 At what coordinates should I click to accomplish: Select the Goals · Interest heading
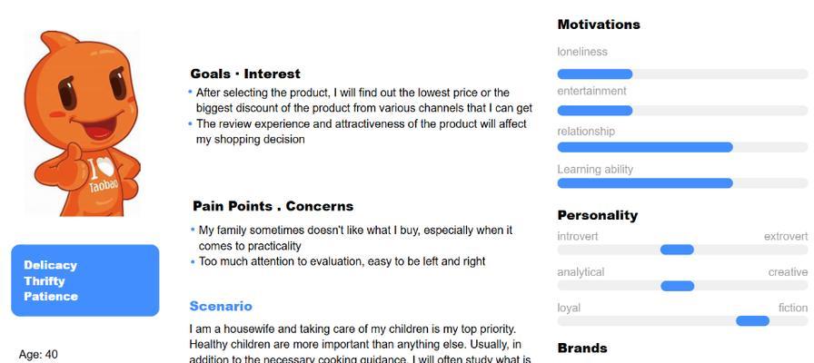[x=245, y=74]
